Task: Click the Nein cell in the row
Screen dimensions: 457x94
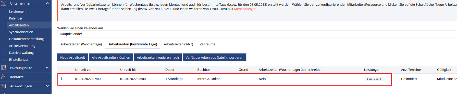Action: tap(262, 79)
